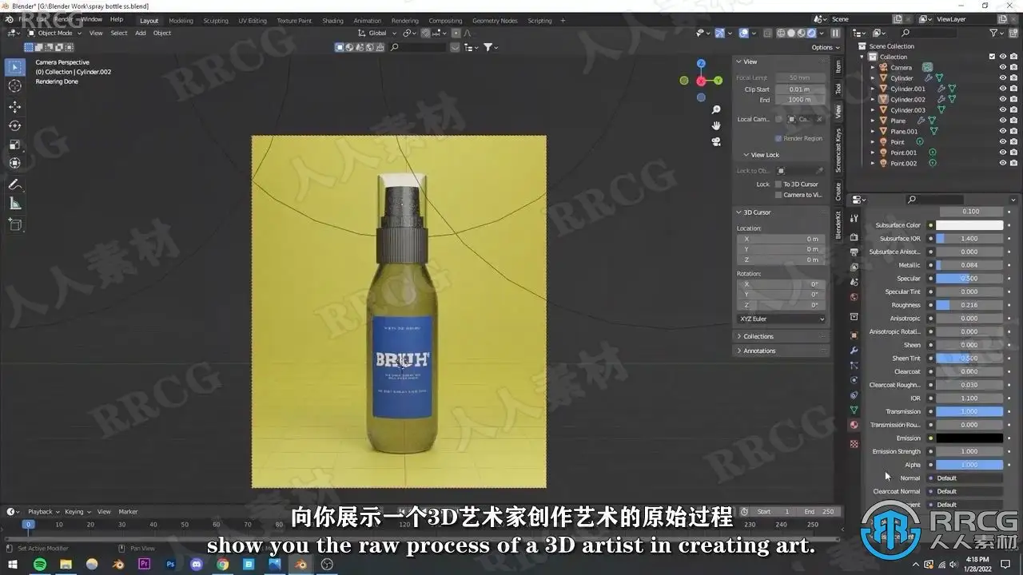1023x575 pixels.
Task: Open the Keying menu in timeline
Action: 77,512
